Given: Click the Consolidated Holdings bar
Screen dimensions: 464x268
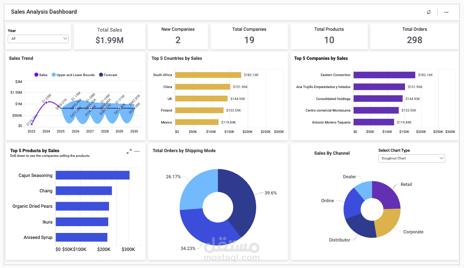Looking at the screenshot, I should click(378, 98).
